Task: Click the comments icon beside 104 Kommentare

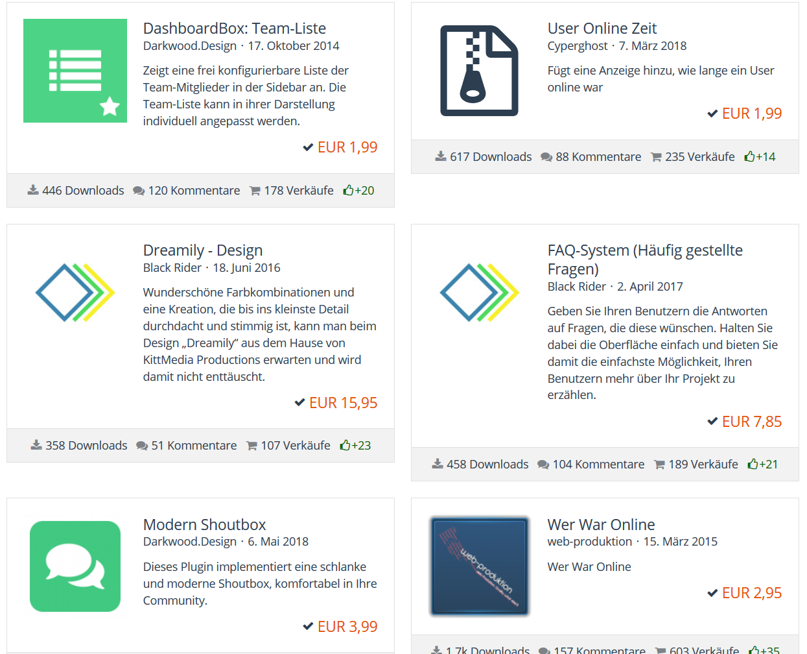Action: pos(543,465)
